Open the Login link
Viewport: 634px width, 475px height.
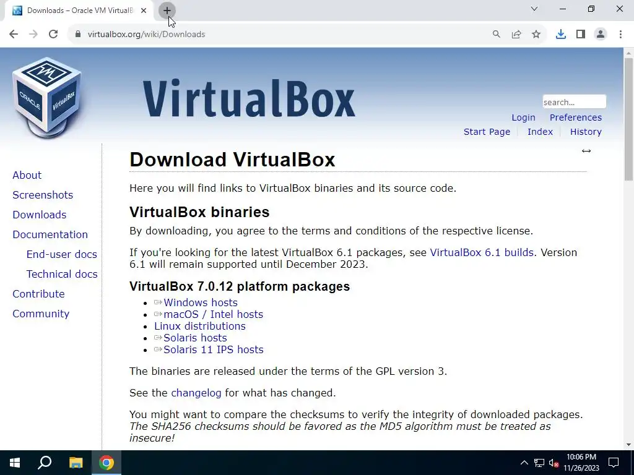click(x=523, y=118)
